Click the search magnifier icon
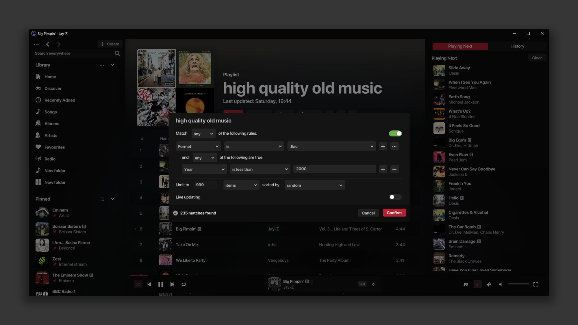The image size is (578, 325). 117,53
